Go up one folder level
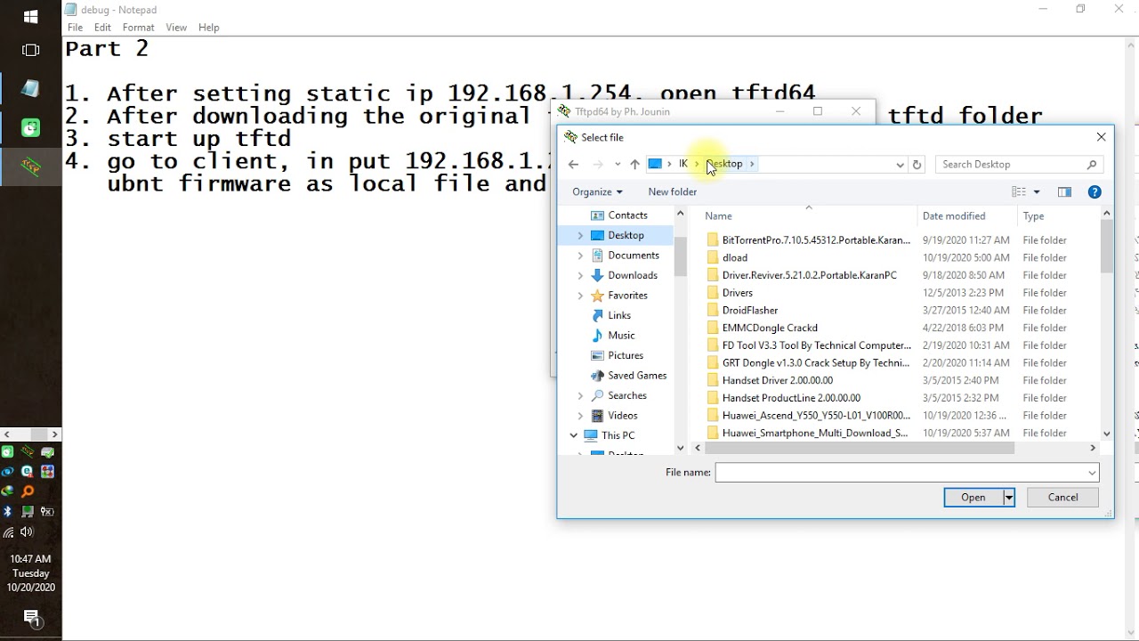The height and width of the screenshot is (641, 1139). point(634,164)
